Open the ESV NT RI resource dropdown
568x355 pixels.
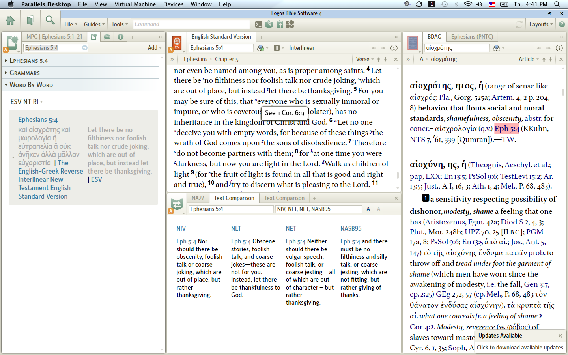click(x=26, y=102)
